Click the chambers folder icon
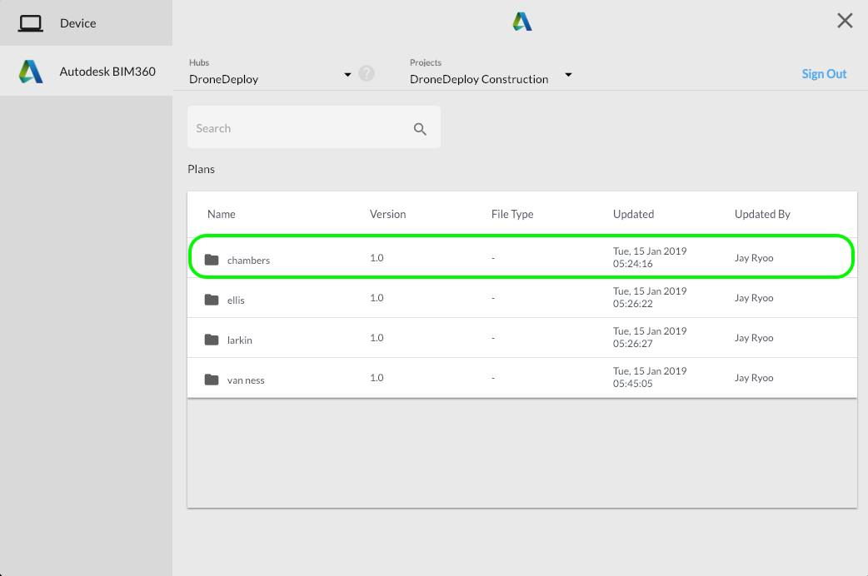 point(212,260)
